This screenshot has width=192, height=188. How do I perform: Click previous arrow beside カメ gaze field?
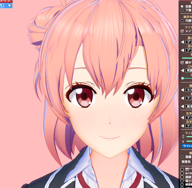182,90
